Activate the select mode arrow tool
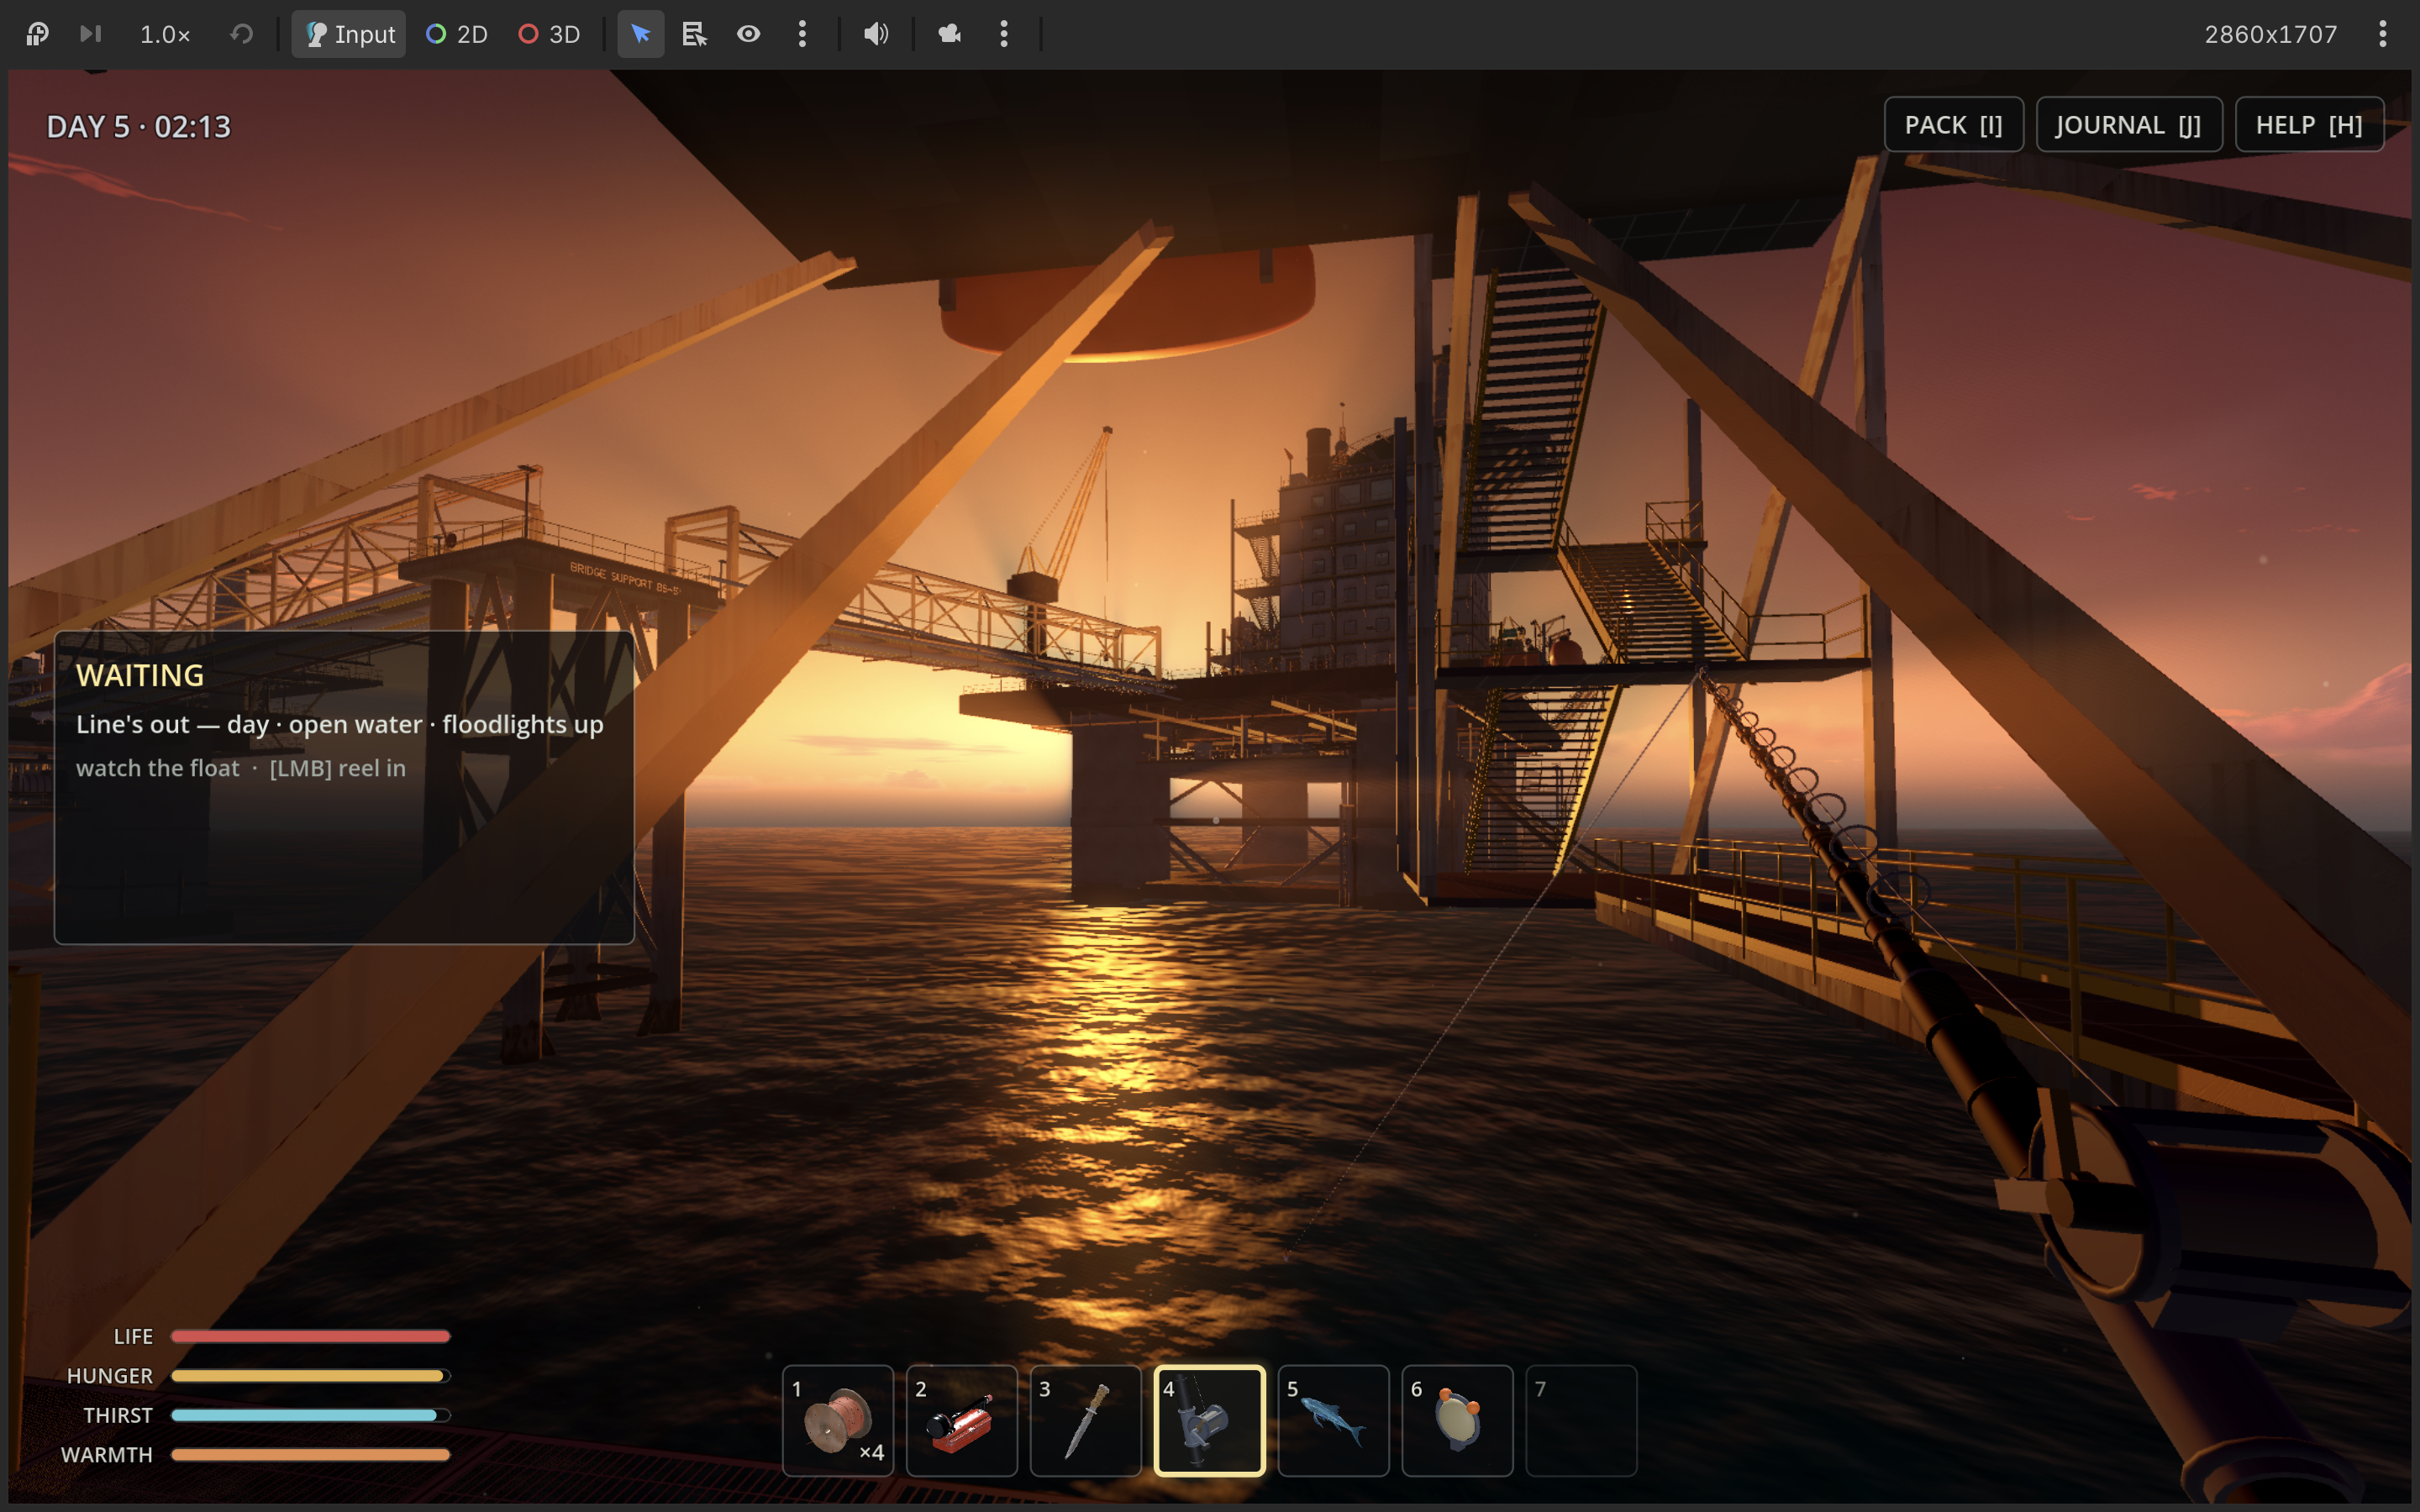Screen dimensions: 2420x1512 pos(641,34)
